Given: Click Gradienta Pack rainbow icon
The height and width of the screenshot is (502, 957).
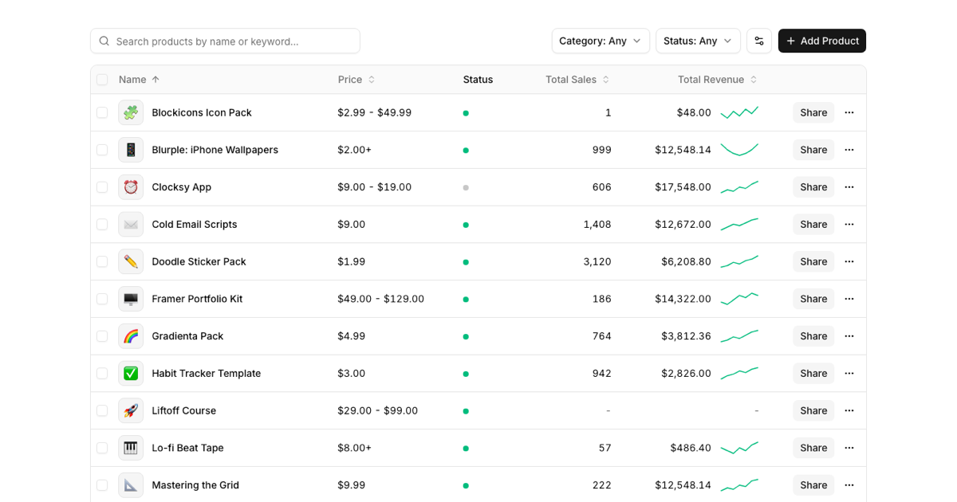Looking at the screenshot, I should tap(131, 336).
